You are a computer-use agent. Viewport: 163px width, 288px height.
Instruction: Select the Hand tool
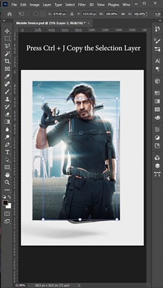tap(7, 175)
